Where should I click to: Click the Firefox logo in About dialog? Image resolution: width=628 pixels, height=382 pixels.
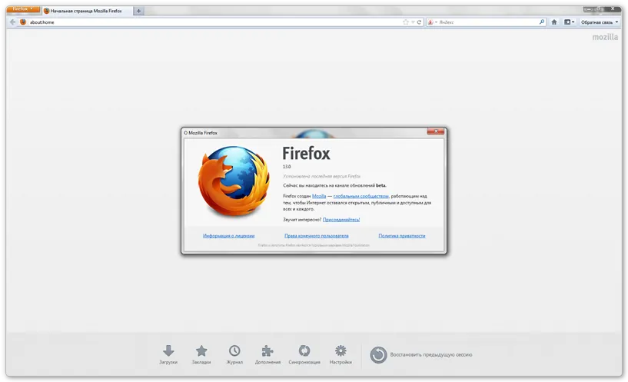coord(234,181)
